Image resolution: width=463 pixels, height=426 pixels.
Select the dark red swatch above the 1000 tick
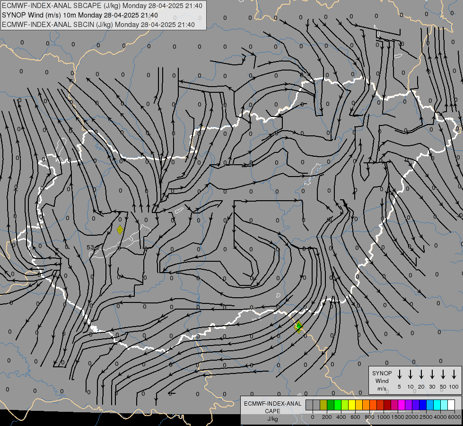[x=387, y=405]
